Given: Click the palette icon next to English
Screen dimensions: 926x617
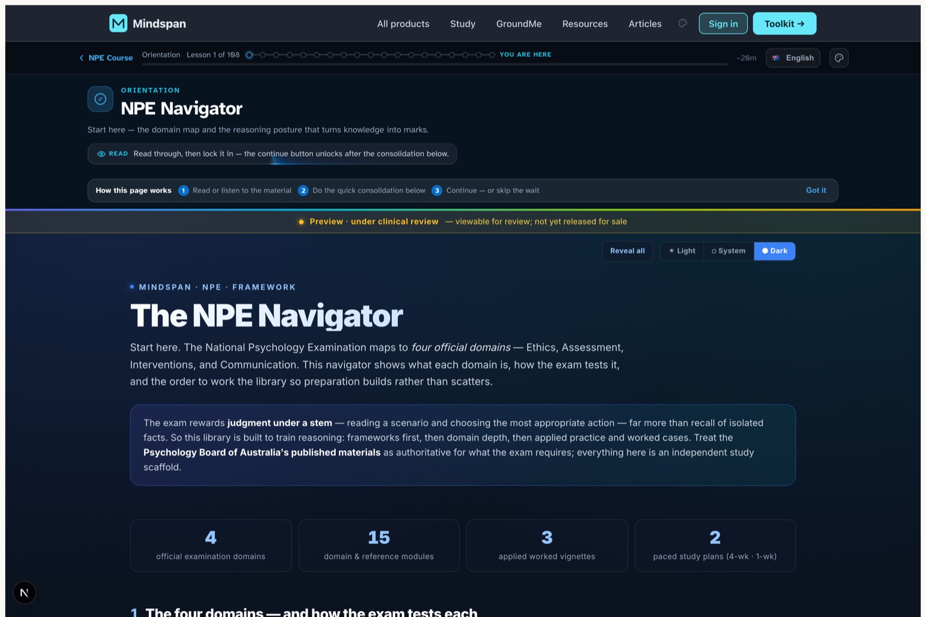Looking at the screenshot, I should pos(839,58).
